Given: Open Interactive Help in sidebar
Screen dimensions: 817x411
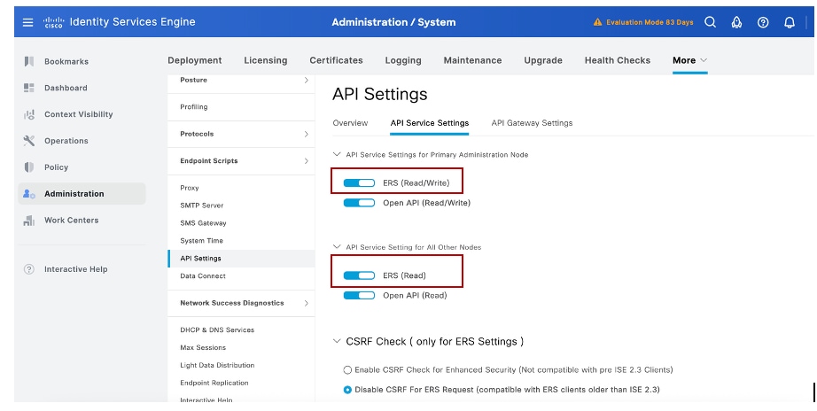Looking at the screenshot, I should pos(75,269).
